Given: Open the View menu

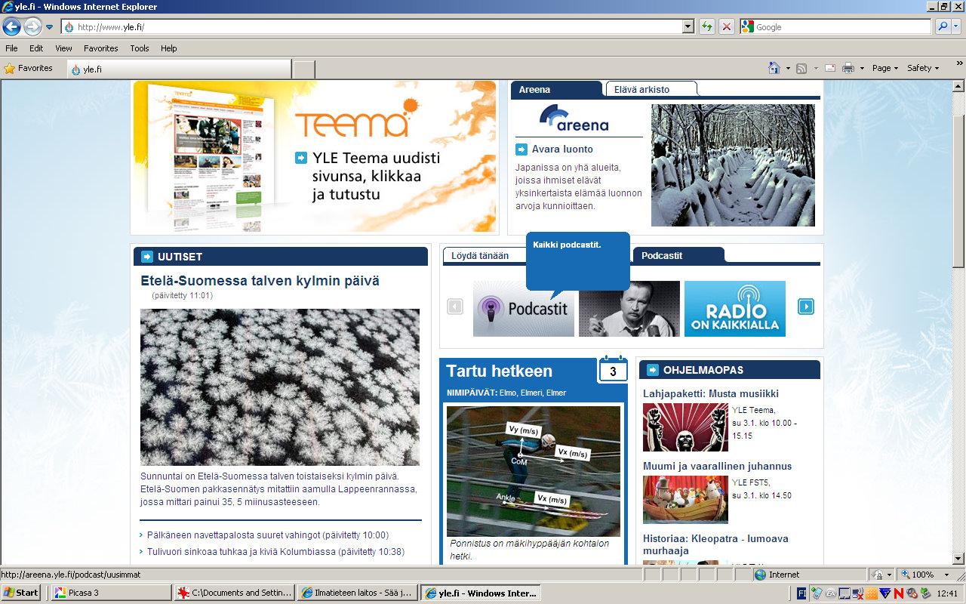Looking at the screenshot, I should [63, 48].
